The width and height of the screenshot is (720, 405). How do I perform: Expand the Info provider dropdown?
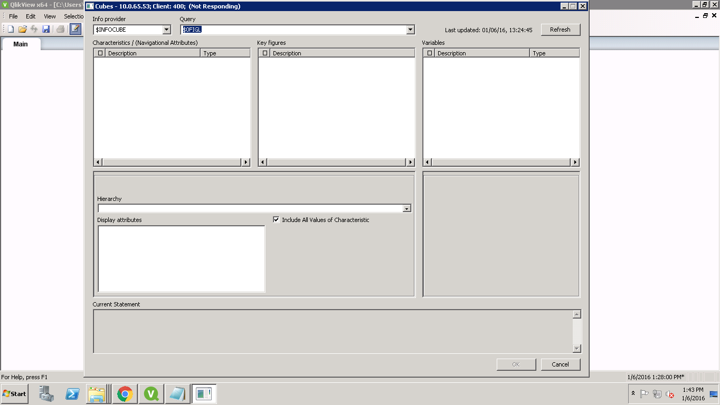tap(167, 30)
